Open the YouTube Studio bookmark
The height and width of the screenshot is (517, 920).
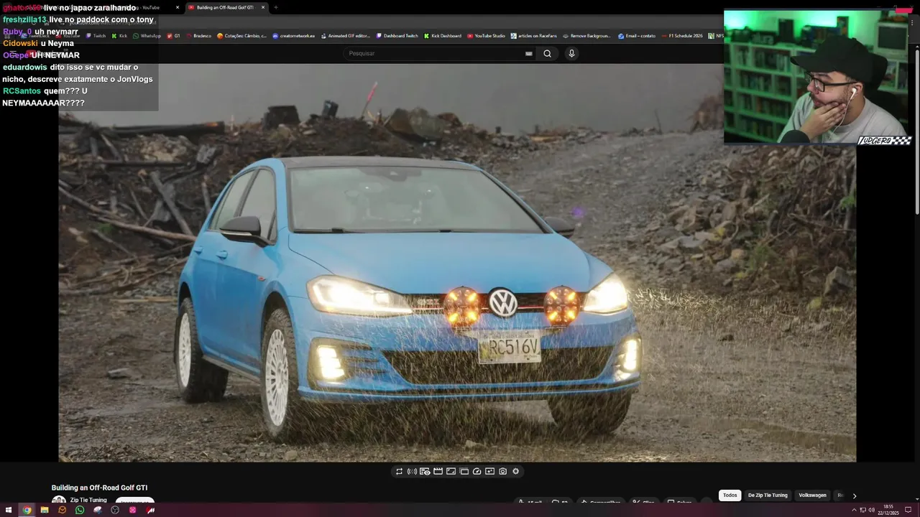click(486, 36)
